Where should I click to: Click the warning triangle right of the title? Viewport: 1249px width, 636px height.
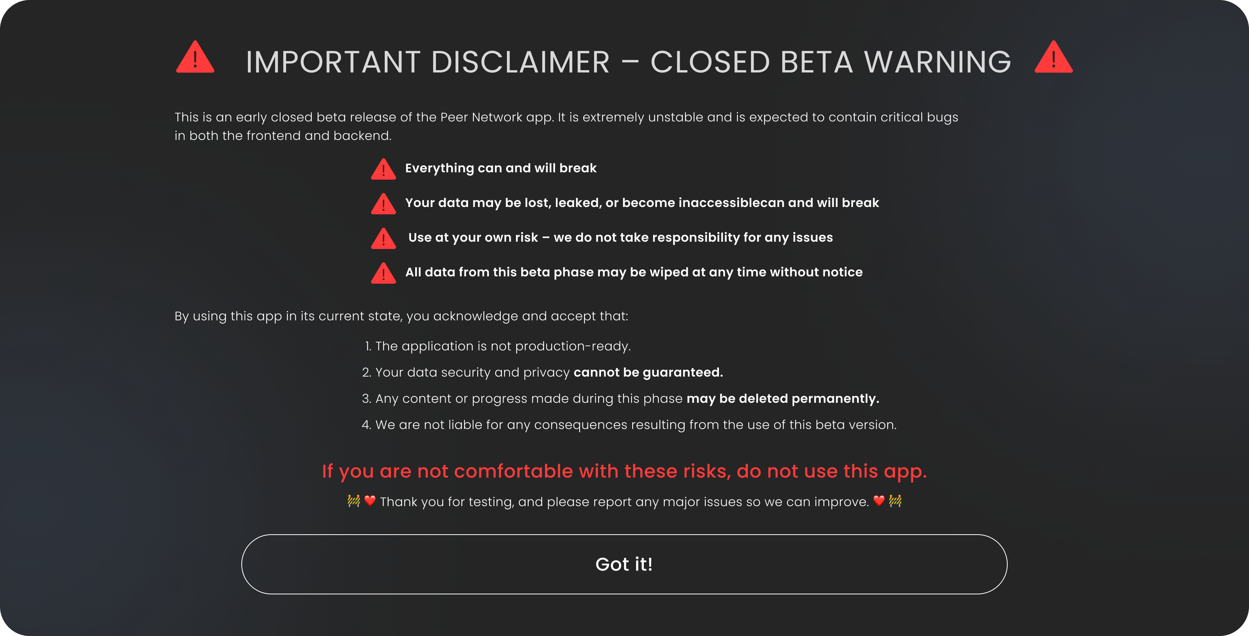tap(1054, 57)
